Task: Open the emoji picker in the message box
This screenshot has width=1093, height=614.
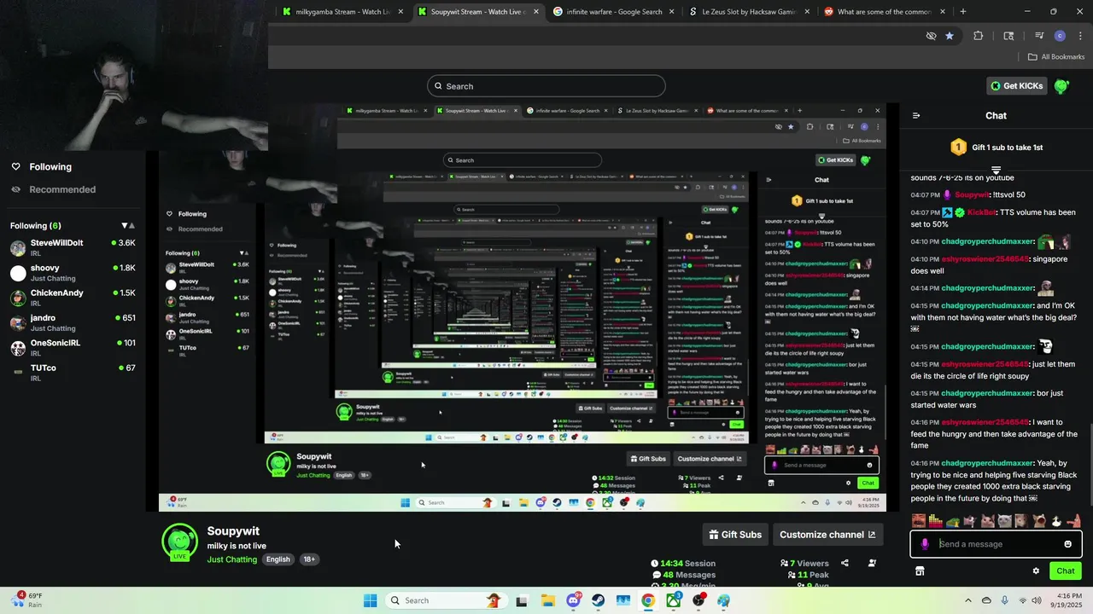Action: coord(1067,544)
